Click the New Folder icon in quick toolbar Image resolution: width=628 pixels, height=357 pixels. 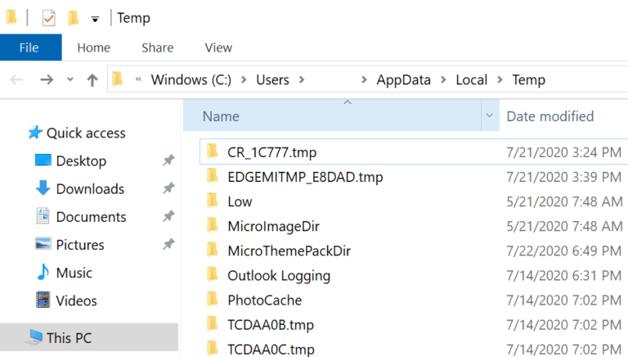pos(73,18)
